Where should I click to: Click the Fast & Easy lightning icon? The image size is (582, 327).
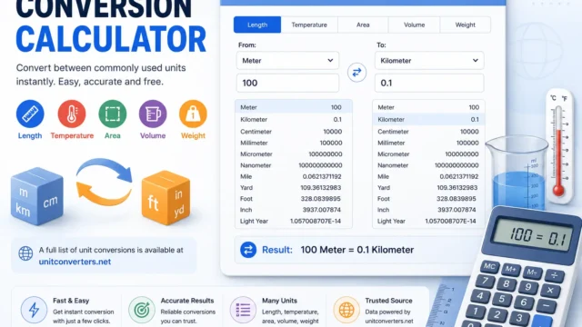point(34,310)
